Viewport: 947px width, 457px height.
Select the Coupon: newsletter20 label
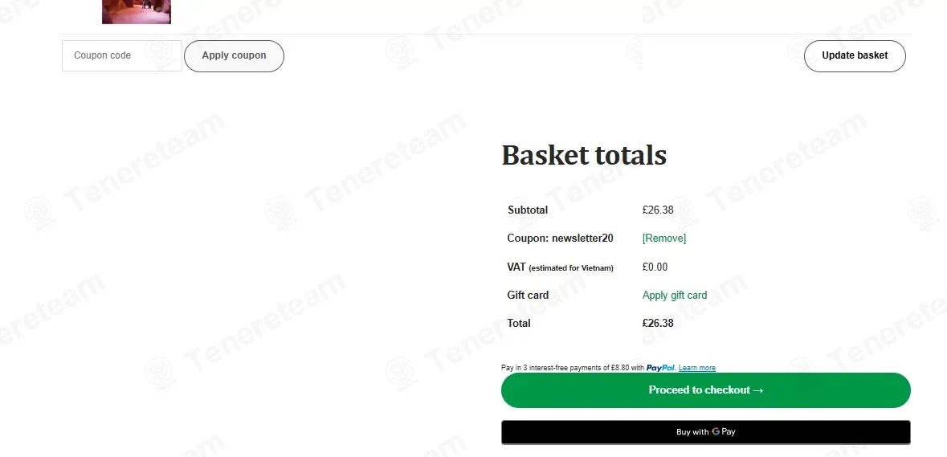pyautogui.click(x=560, y=238)
